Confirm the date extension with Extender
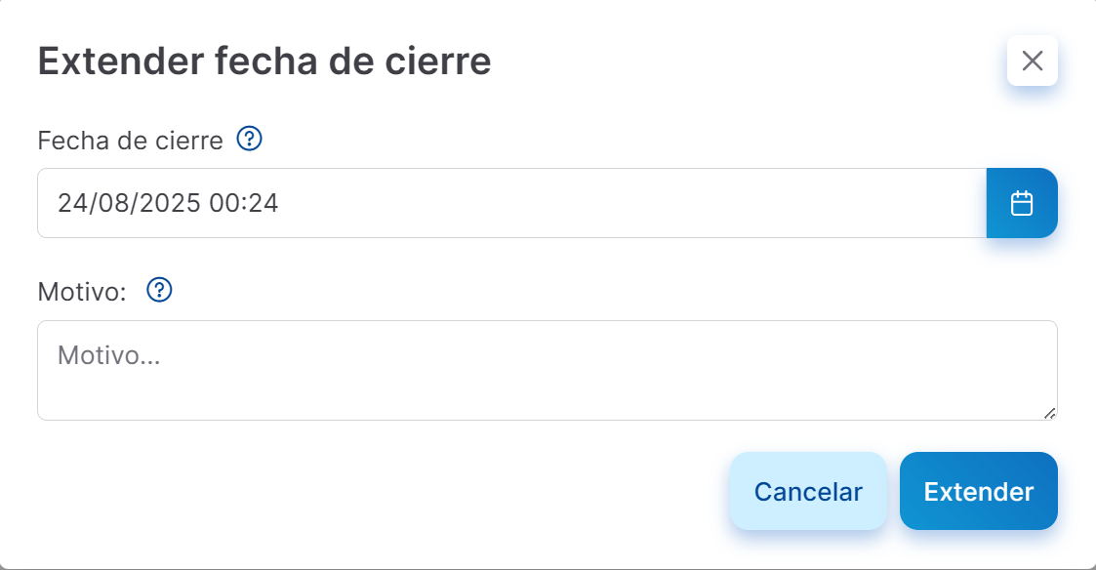This screenshot has width=1096, height=570. [x=978, y=491]
